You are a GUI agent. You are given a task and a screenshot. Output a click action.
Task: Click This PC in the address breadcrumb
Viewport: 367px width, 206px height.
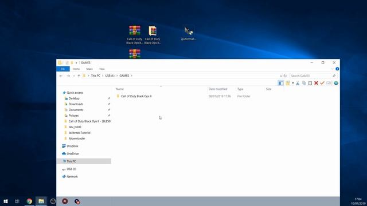[x=96, y=76]
